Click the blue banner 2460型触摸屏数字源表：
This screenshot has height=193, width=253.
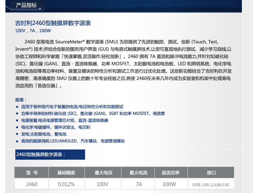pos(50,155)
